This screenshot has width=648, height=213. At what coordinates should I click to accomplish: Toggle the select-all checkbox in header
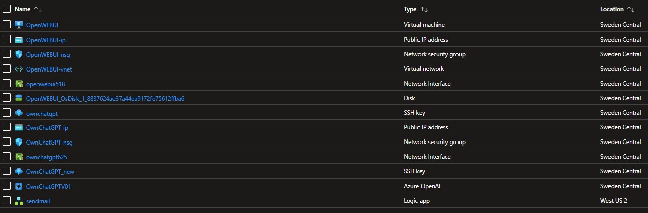[x=7, y=9]
